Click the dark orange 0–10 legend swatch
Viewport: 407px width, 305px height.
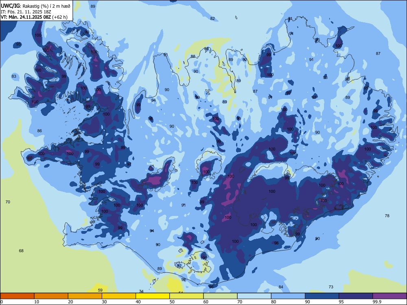point(17,296)
